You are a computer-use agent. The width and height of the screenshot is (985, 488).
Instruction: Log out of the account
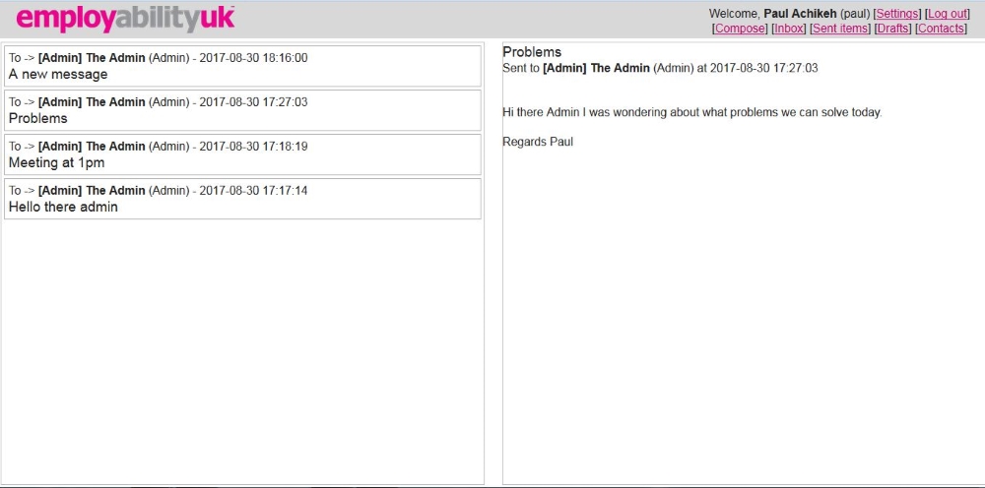pos(948,14)
